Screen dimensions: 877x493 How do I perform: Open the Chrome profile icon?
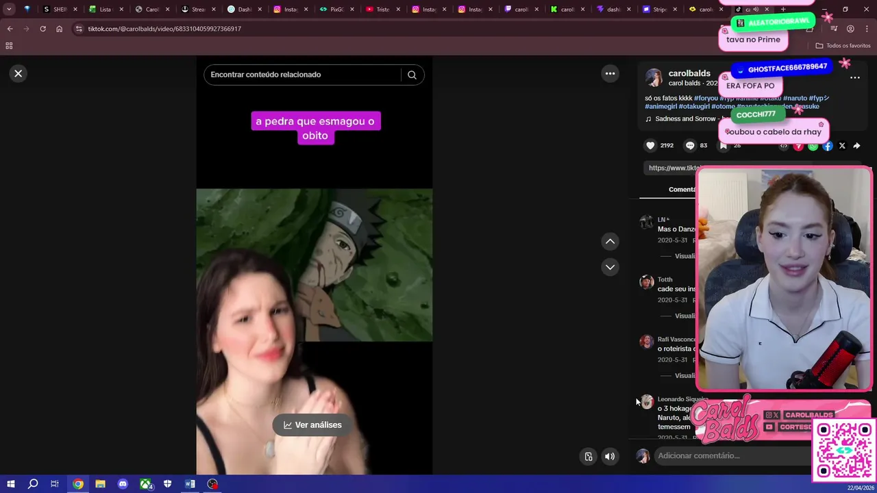click(850, 29)
